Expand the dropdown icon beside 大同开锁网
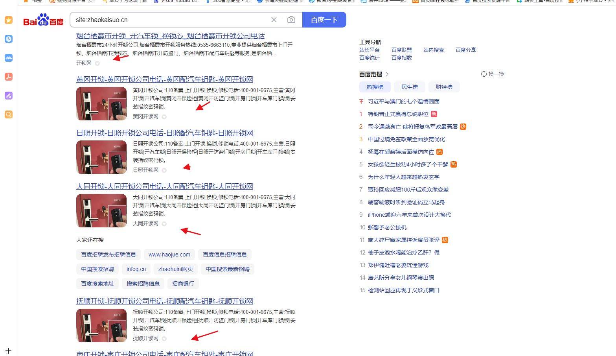Screen dimensions: 616x356 [x=164, y=224]
